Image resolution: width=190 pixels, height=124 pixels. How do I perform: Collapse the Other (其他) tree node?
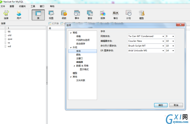tap(71, 77)
